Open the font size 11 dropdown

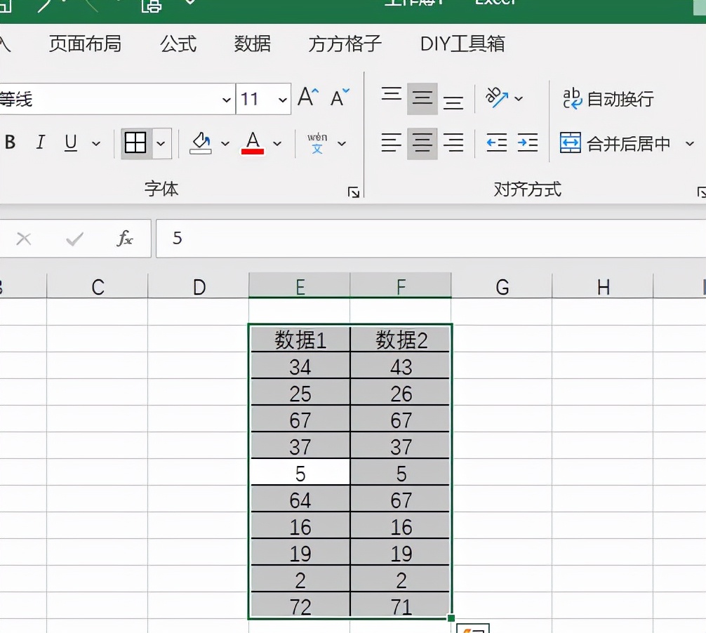pyautogui.click(x=282, y=100)
